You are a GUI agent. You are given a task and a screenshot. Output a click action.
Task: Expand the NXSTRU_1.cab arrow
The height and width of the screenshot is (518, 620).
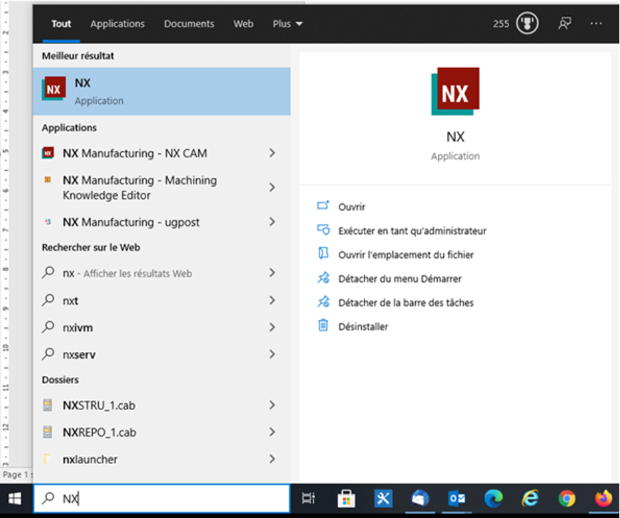tap(272, 405)
